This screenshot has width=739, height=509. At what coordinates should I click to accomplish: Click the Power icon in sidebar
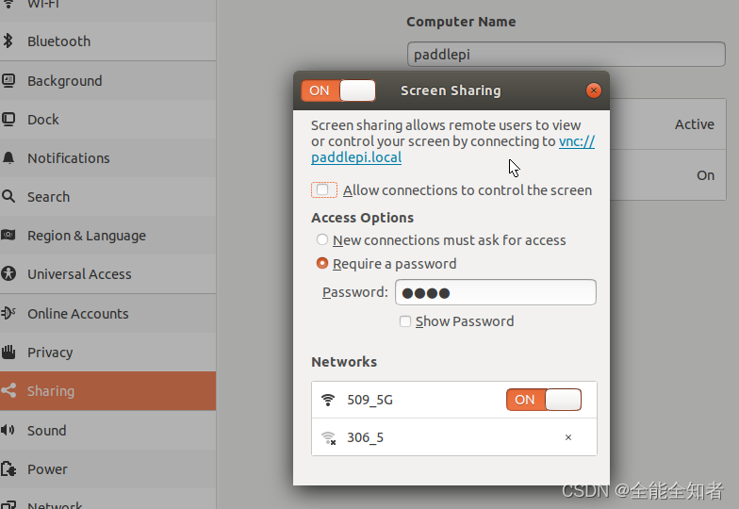tap(8, 469)
